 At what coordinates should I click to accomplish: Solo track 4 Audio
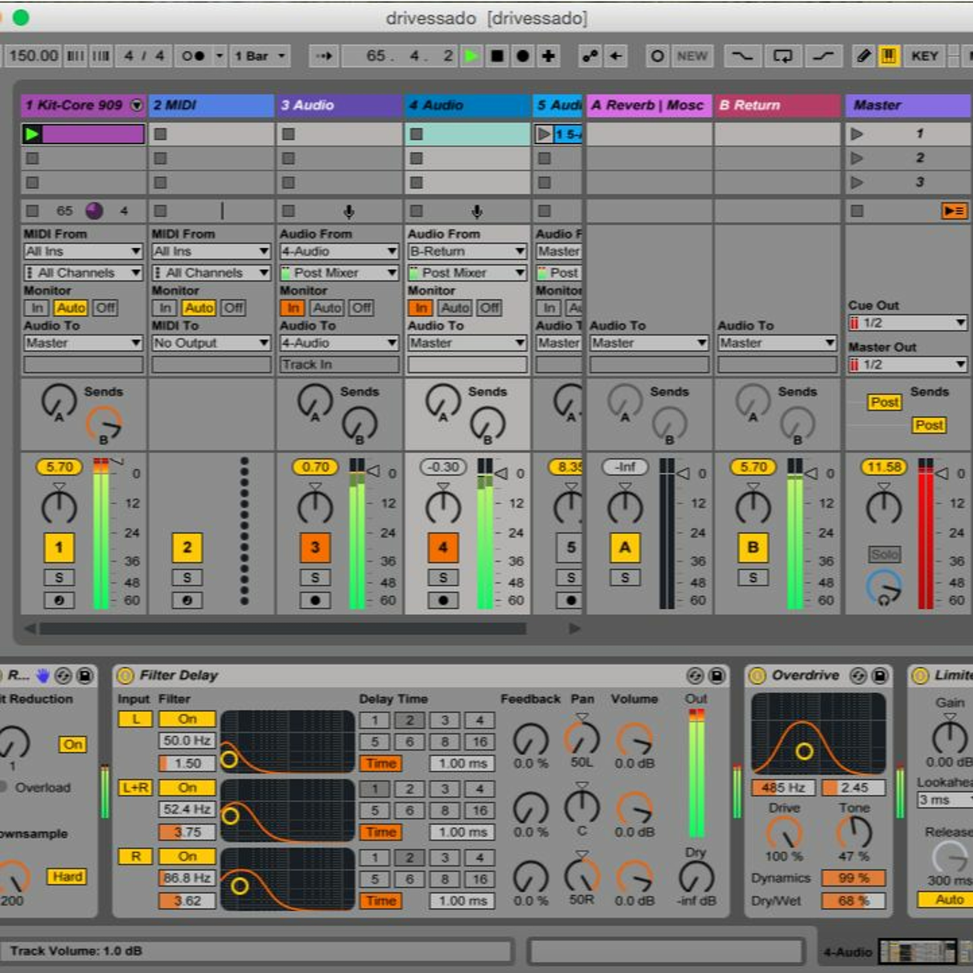tap(443, 577)
